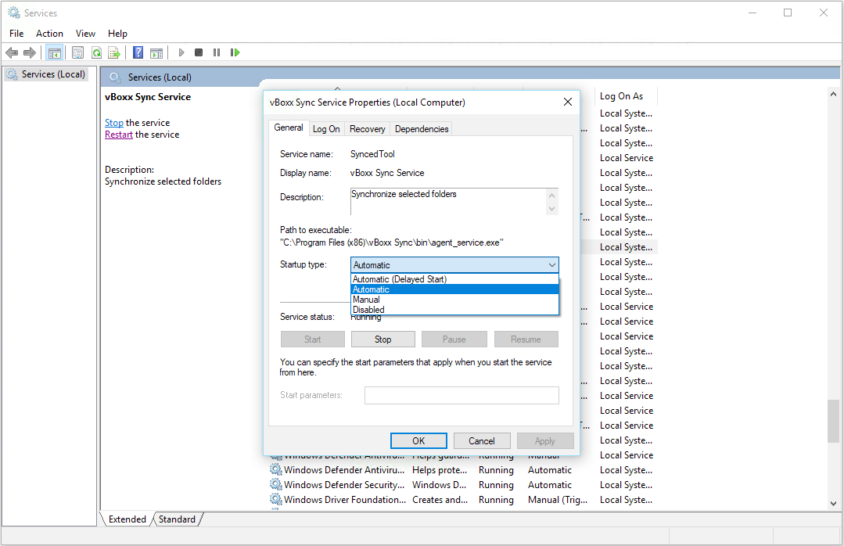Click the Refresh toolbar icon

(x=96, y=52)
